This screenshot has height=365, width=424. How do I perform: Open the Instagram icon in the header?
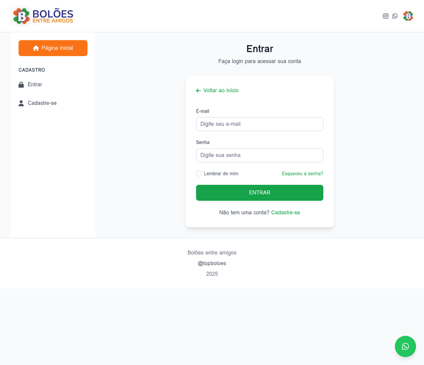click(386, 16)
